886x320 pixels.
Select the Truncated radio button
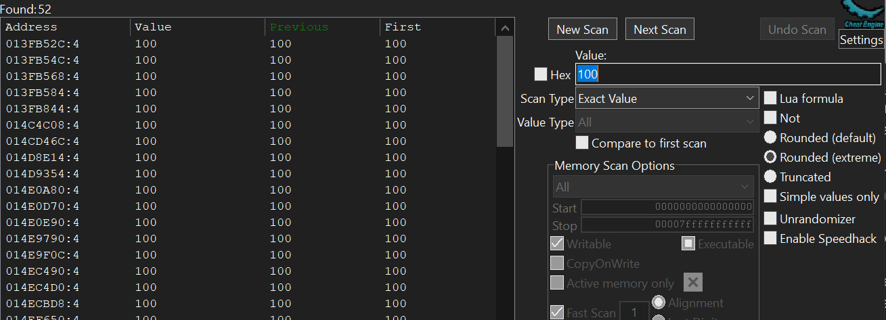pyautogui.click(x=770, y=177)
